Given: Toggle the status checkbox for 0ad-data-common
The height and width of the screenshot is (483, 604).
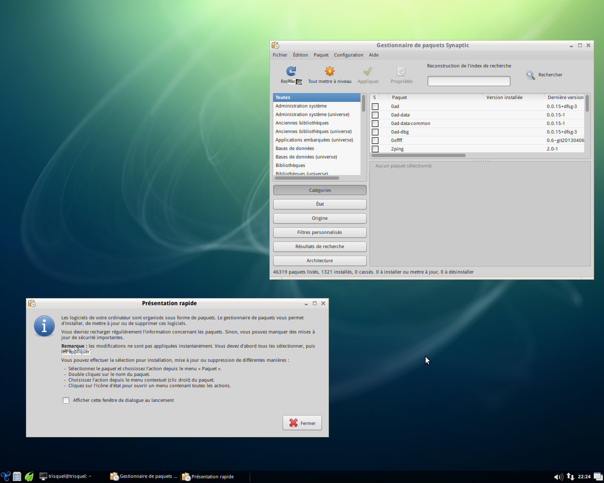Looking at the screenshot, I should click(375, 124).
